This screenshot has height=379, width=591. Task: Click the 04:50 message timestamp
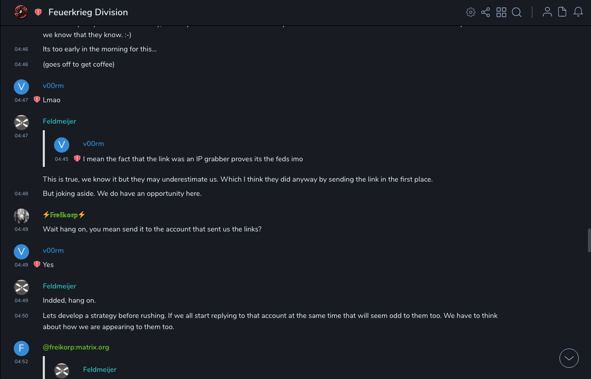point(21,316)
